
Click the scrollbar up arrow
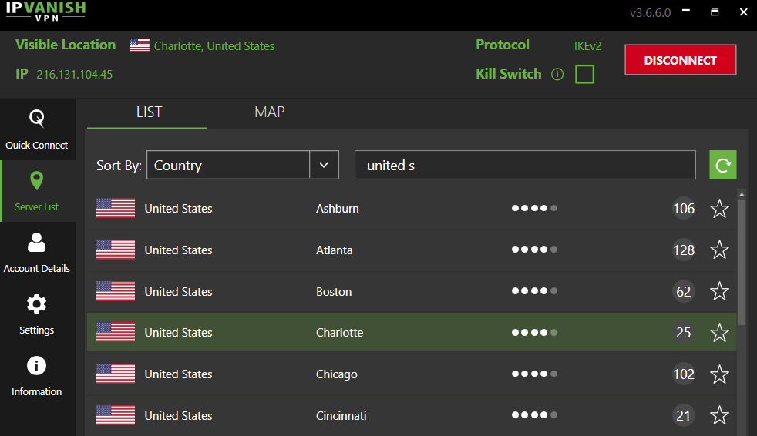click(x=742, y=194)
